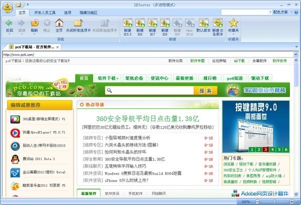Open the 驱动下载 navigation tab
This screenshot has height=205, width=301.
point(260,78)
